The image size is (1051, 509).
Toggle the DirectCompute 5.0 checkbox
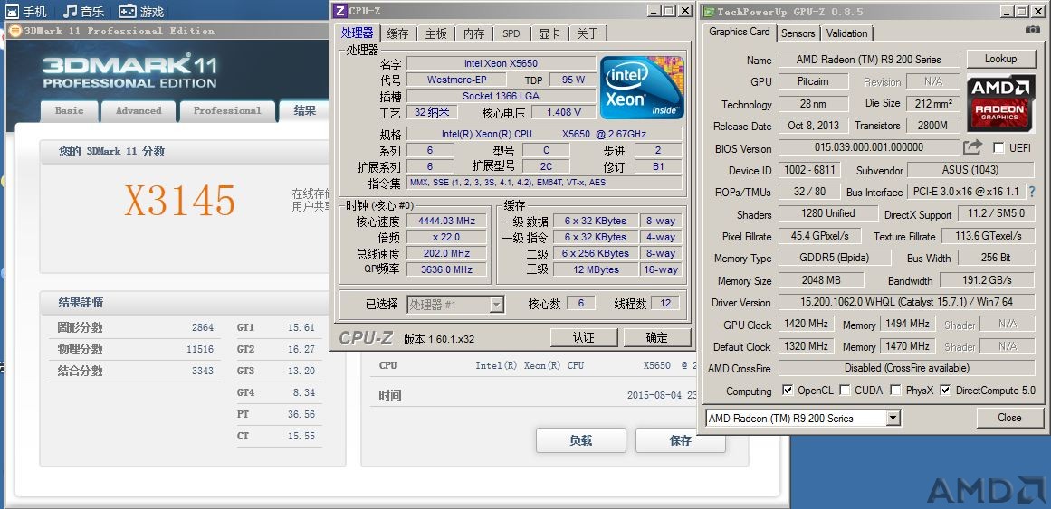click(x=945, y=390)
